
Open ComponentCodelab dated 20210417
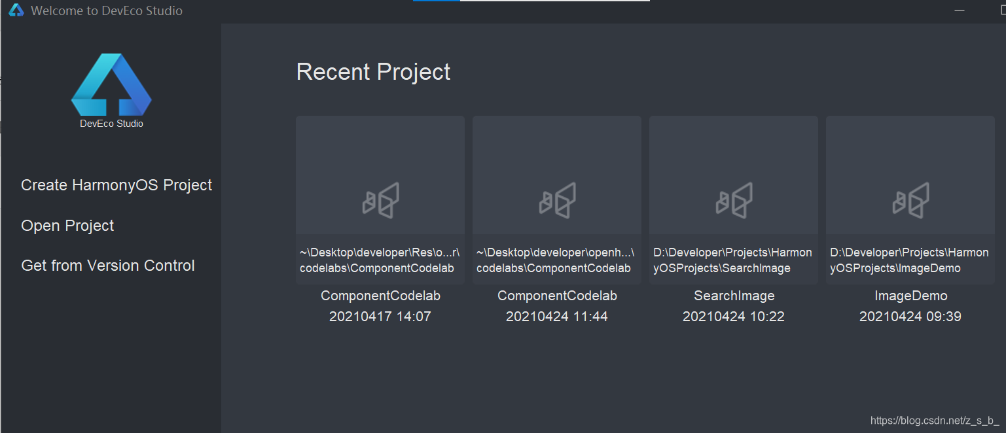380,295
